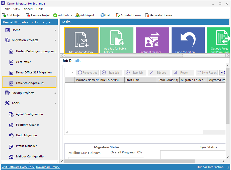Click the Kernel app icon in title bar
The width and height of the screenshot is (231, 170).
pyautogui.click(x=3, y=3)
